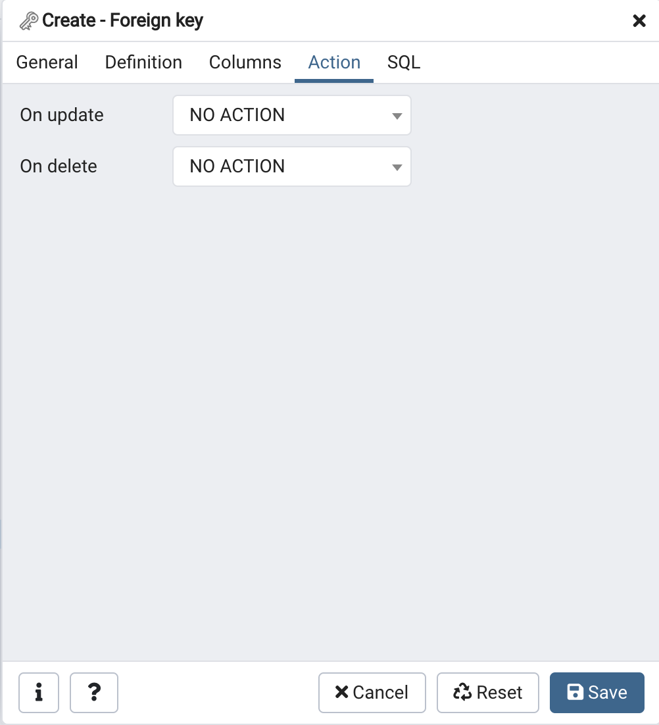Click the "On update" field label
Screen dimensions: 659x725
click(x=62, y=115)
